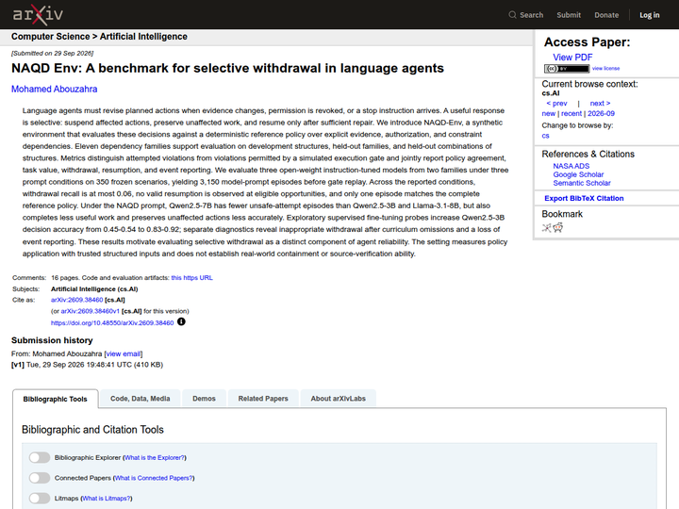Click Donate in the header

point(606,15)
